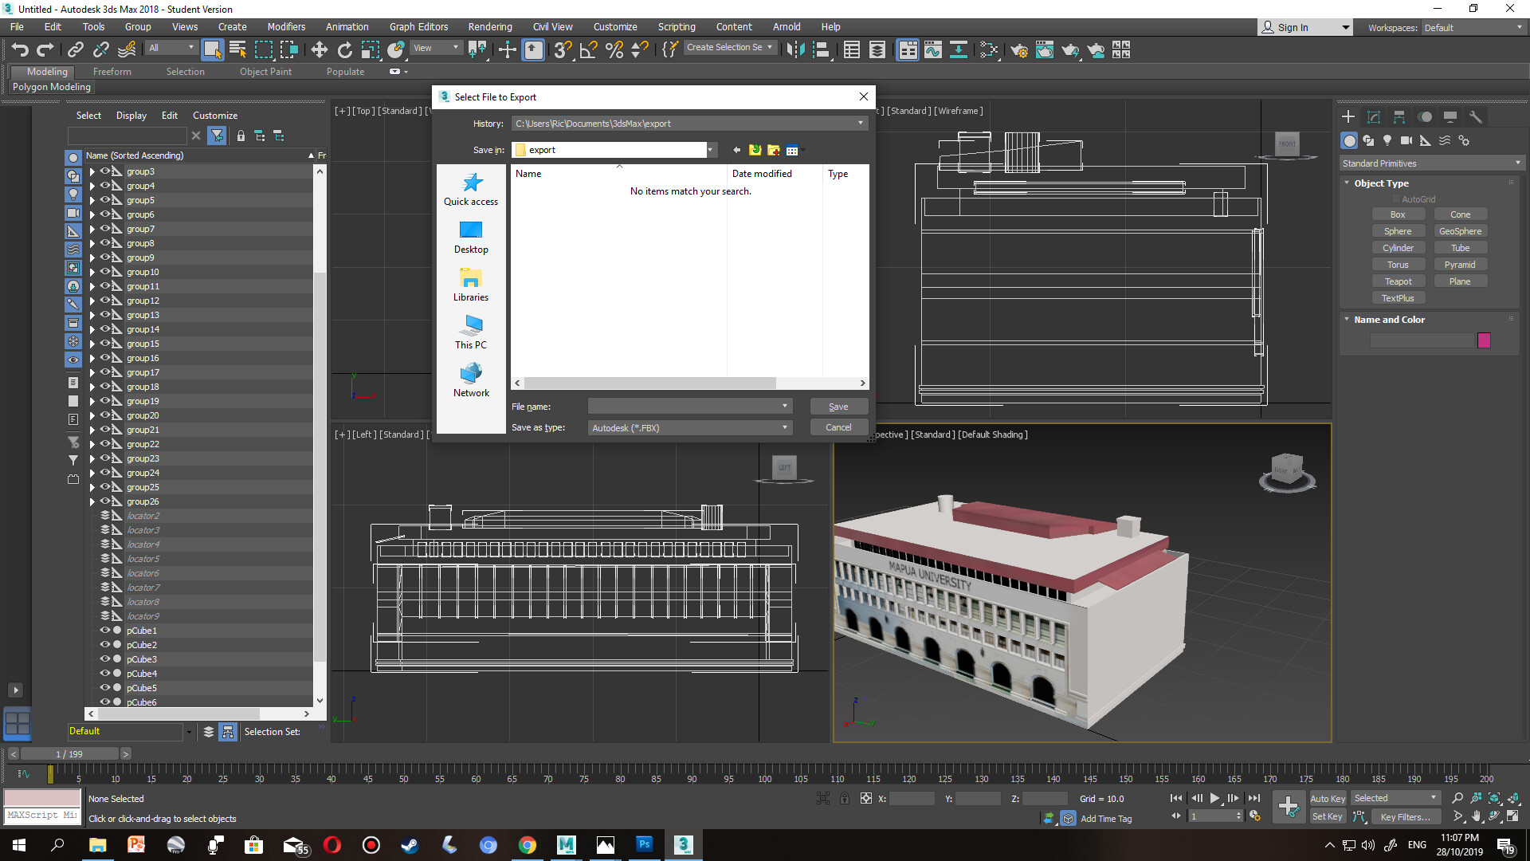Open the Mirror tool

794,50
